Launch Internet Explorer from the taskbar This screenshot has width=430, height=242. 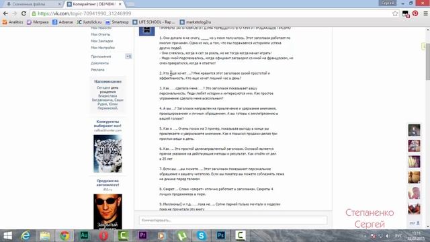26,235
